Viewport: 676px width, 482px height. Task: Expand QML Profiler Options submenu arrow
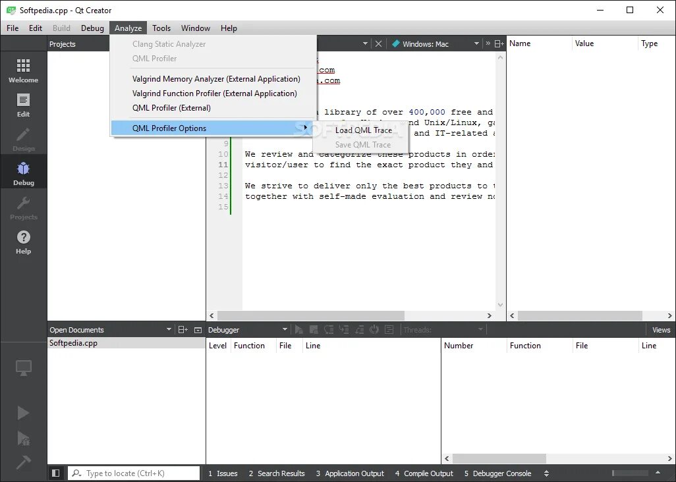(306, 128)
